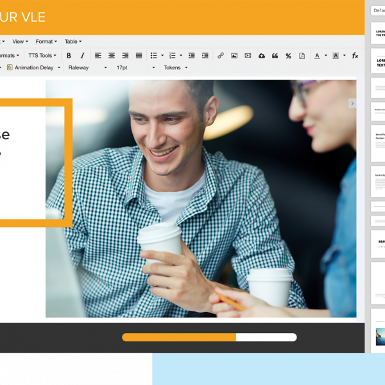Click the orange progress bar
This screenshot has height=385, width=385.
[x=179, y=337]
